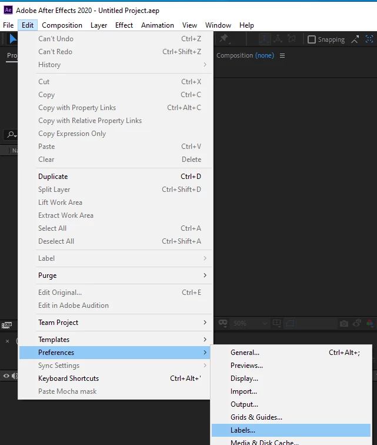This screenshot has height=445, width=377.
Task: Expand the Preferences submenu
Action: click(x=115, y=353)
